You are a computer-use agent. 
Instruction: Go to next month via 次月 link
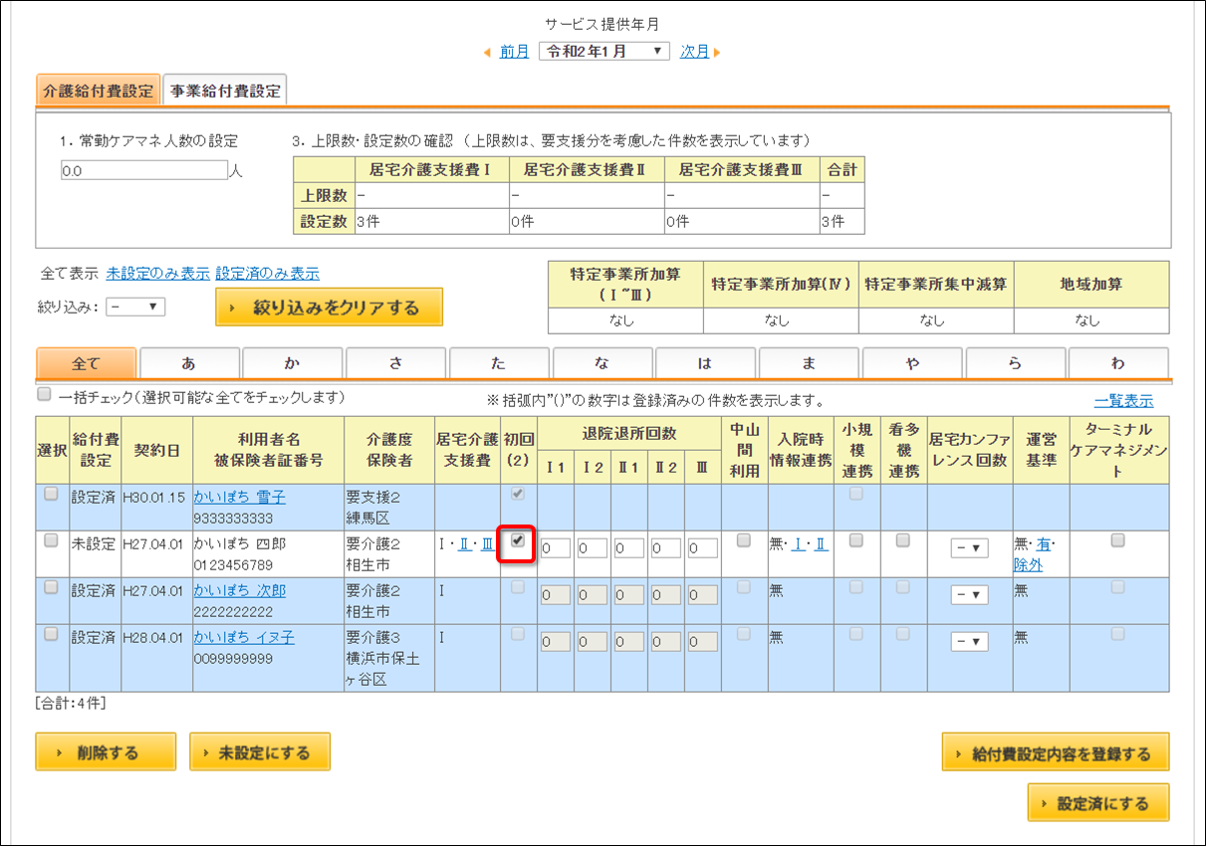[694, 52]
